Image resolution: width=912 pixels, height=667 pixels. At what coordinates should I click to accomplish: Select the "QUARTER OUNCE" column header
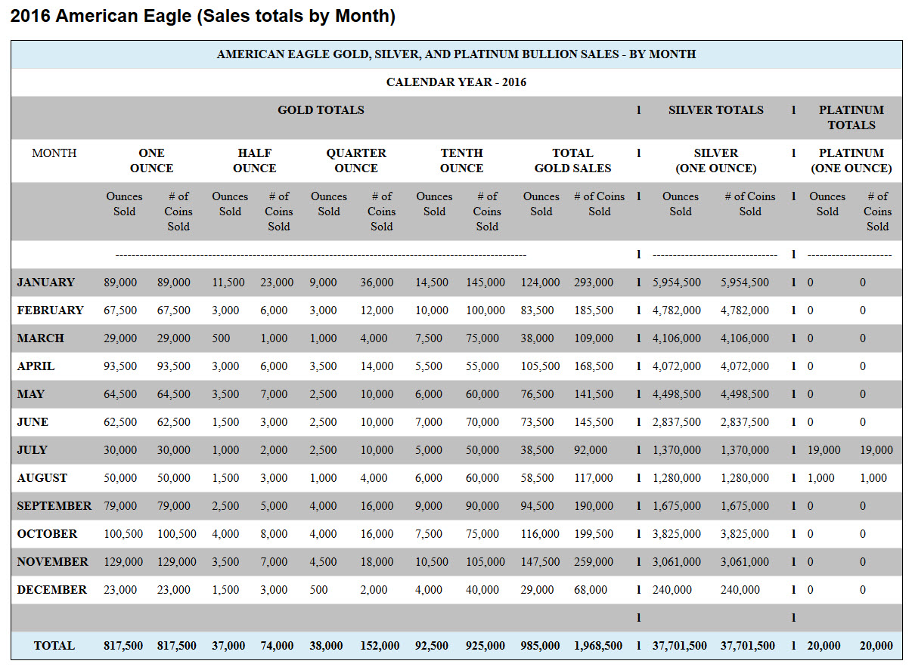[x=355, y=161]
